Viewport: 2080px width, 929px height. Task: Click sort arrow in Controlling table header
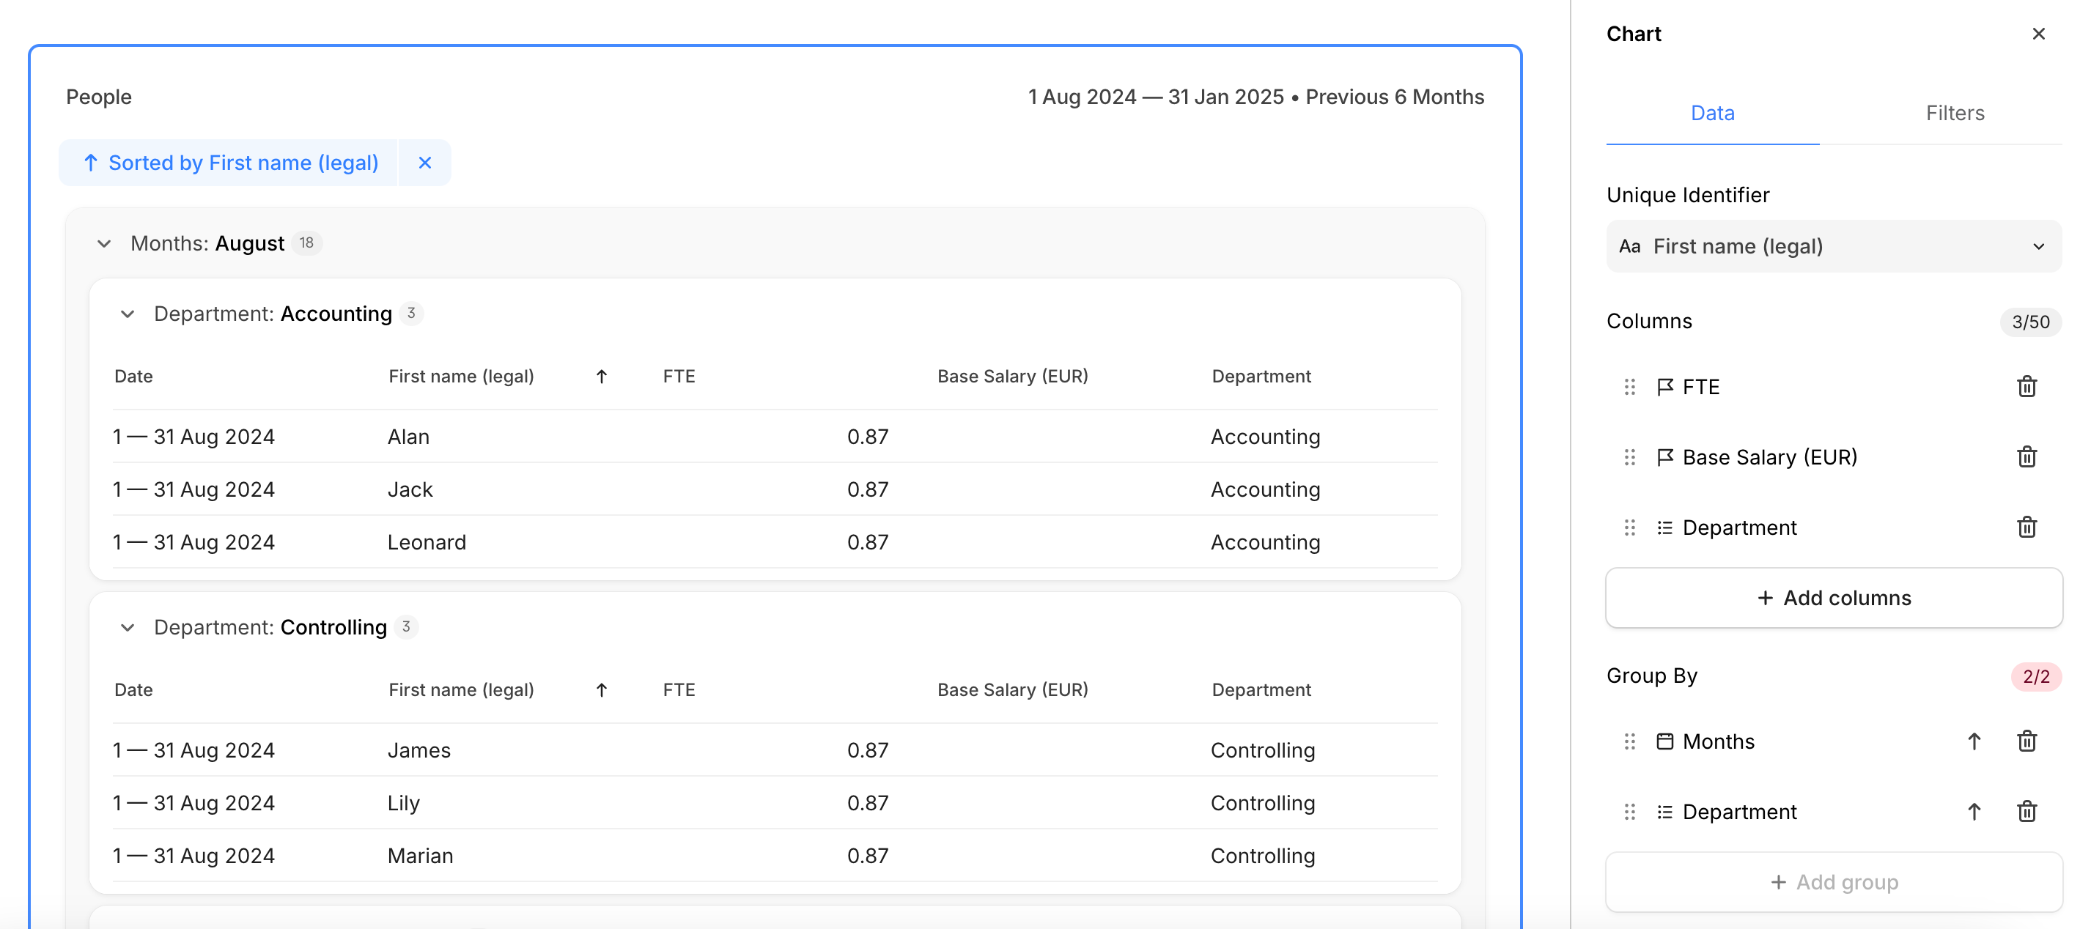click(601, 690)
